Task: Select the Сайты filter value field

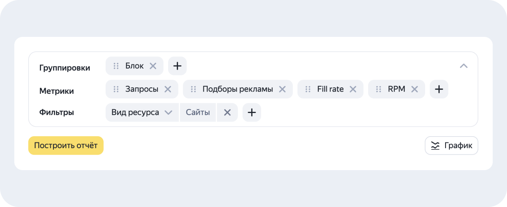Action: tap(198, 112)
